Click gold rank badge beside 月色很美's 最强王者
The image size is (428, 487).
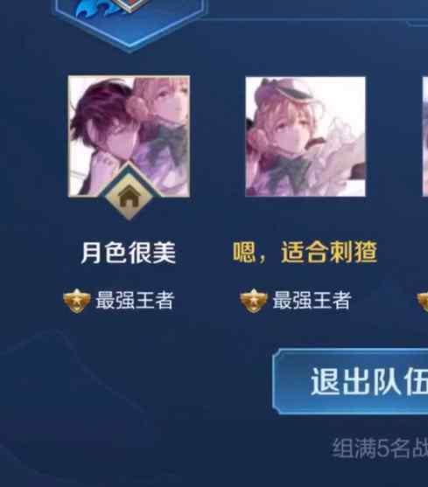tap(77, 301)
